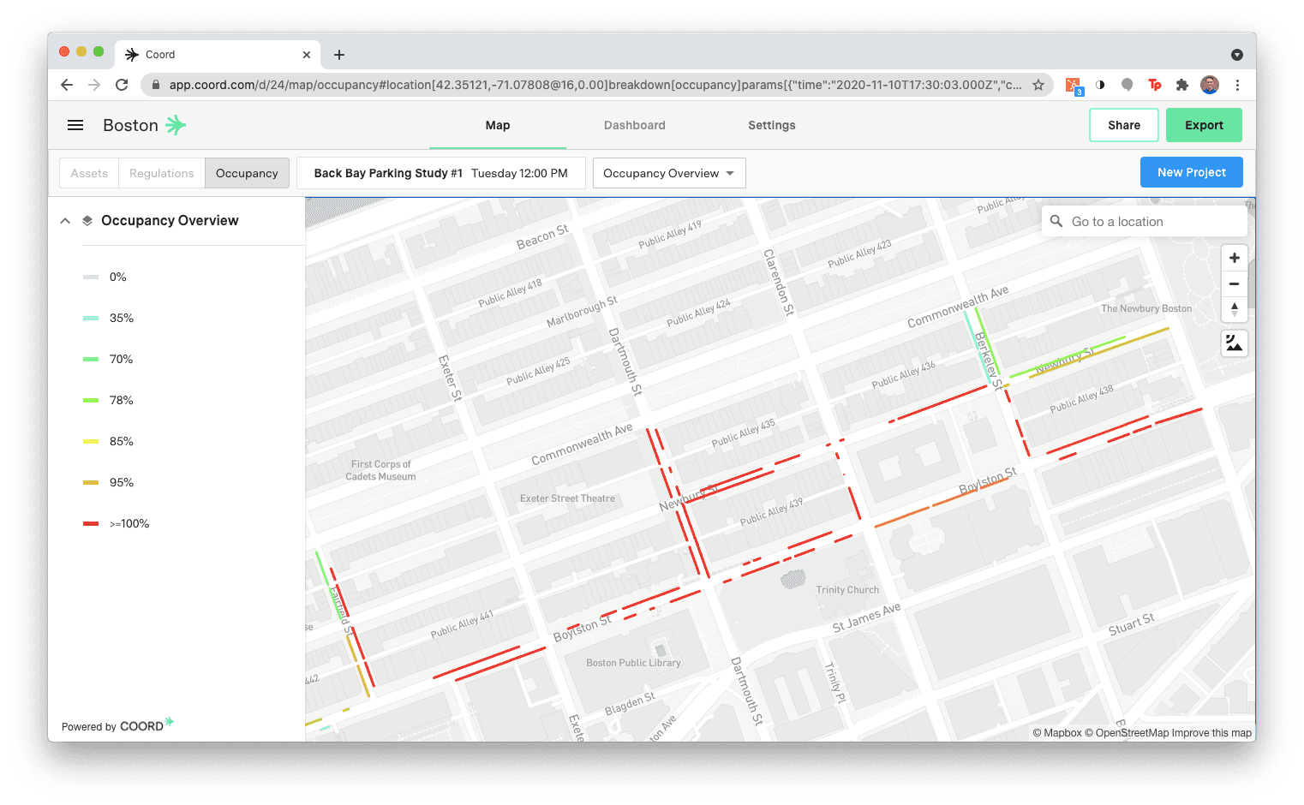Open the Occupancy Overview dropdown
1304x805 pixels.
click(x=669, y=173)
